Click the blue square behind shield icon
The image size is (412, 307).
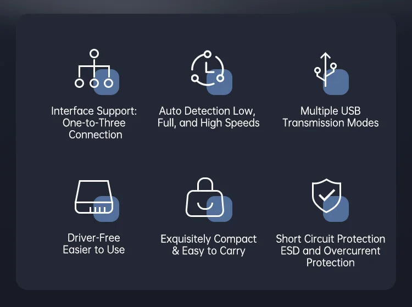pos(336,209)
